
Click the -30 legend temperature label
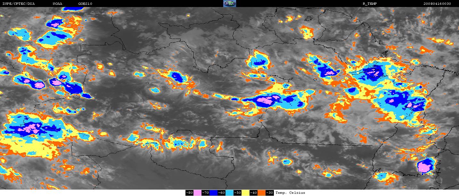click(x=270, y=192)
